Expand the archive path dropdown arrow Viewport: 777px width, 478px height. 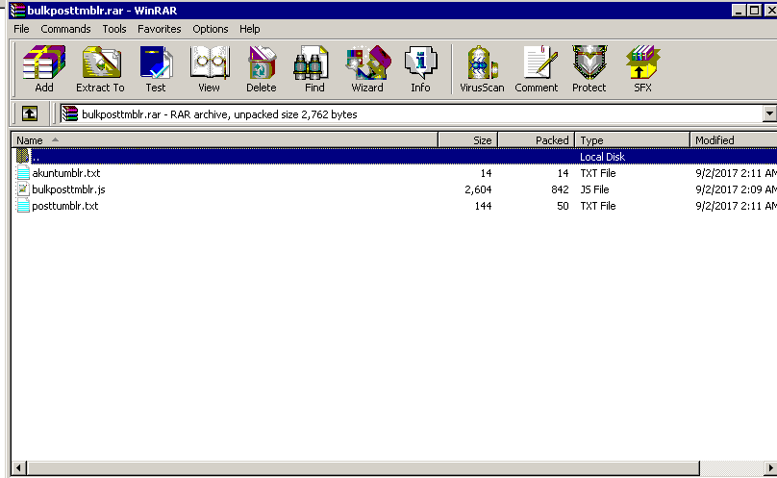(x=769, y=114)
